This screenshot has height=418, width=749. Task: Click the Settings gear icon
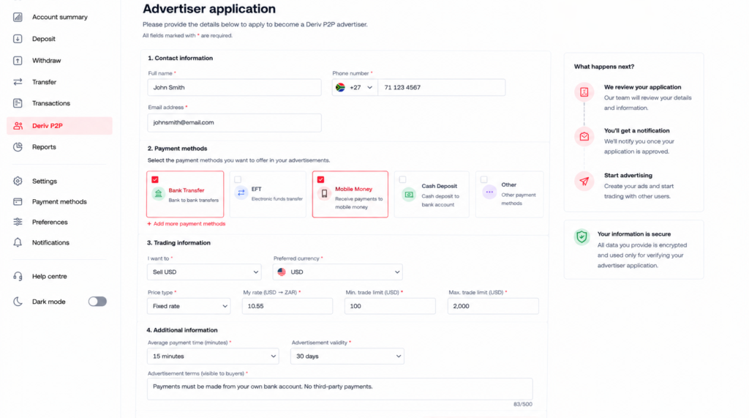click(x=18, y=182)
